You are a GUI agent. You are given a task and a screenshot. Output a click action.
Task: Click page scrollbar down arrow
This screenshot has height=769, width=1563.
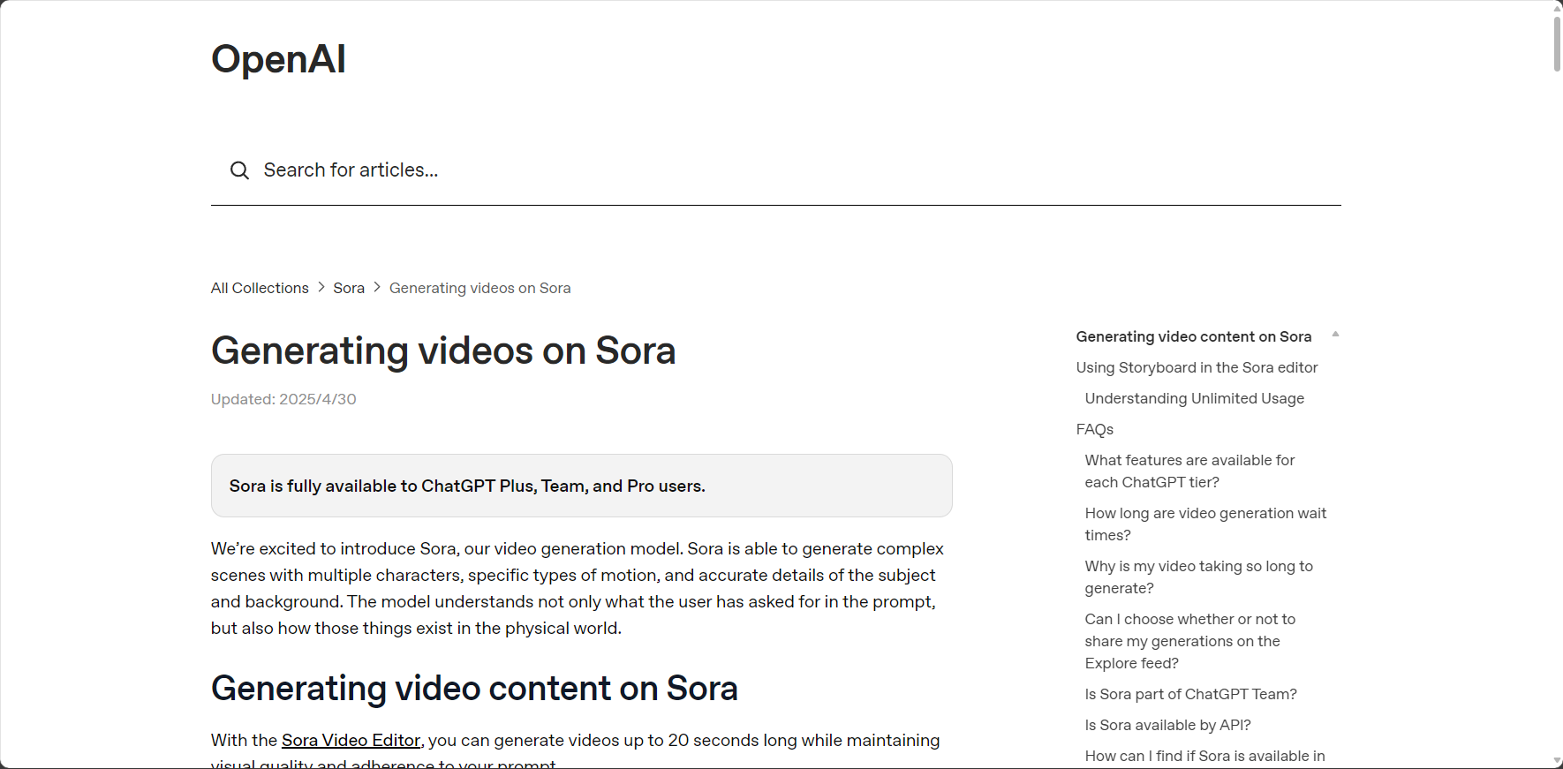(x=1558, y=761)
